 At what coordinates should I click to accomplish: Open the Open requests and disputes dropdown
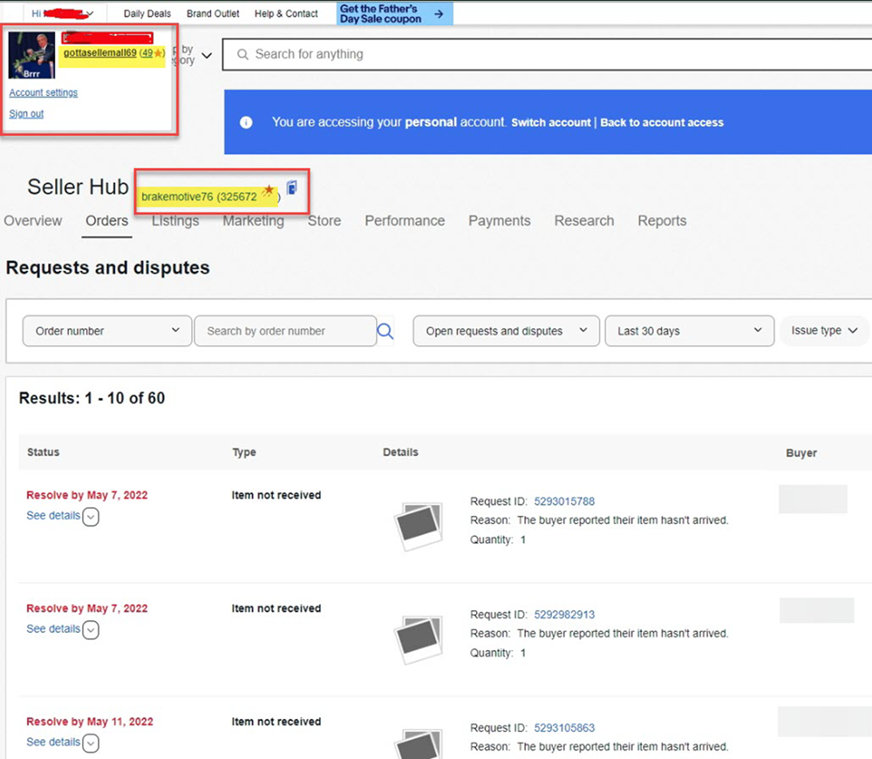pyautogui.click(x=505, y=331)
